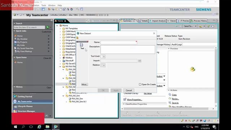Open Internet Explorer from taskbar

(x=39, y=127)
